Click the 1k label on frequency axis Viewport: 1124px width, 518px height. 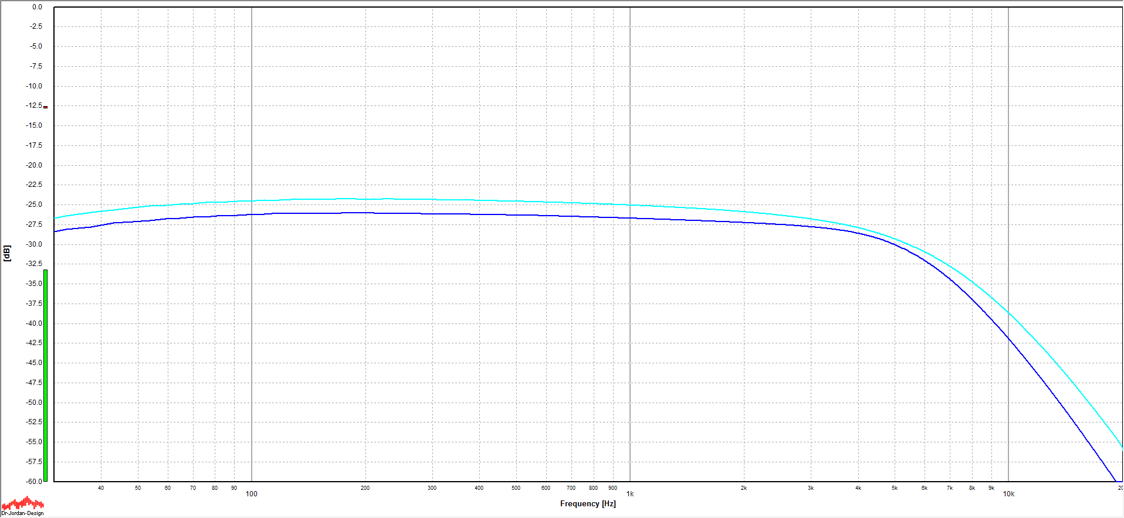630,494
